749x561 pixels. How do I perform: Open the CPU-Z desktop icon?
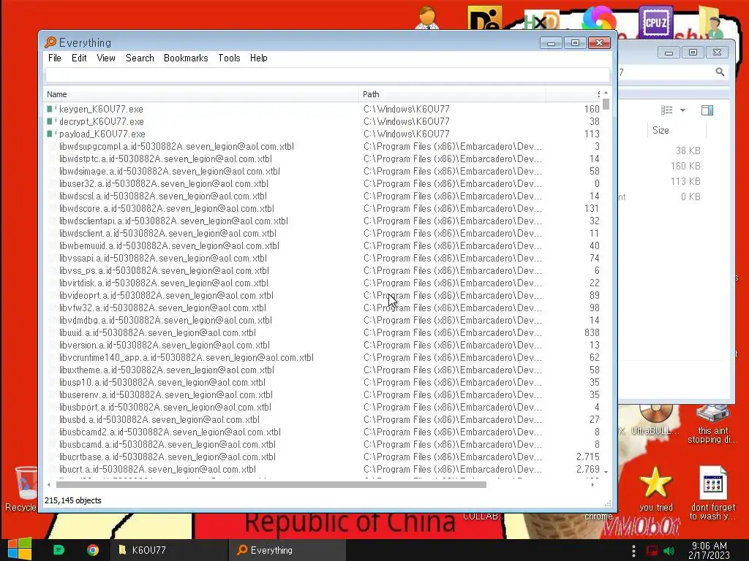(x=656, y=21)
